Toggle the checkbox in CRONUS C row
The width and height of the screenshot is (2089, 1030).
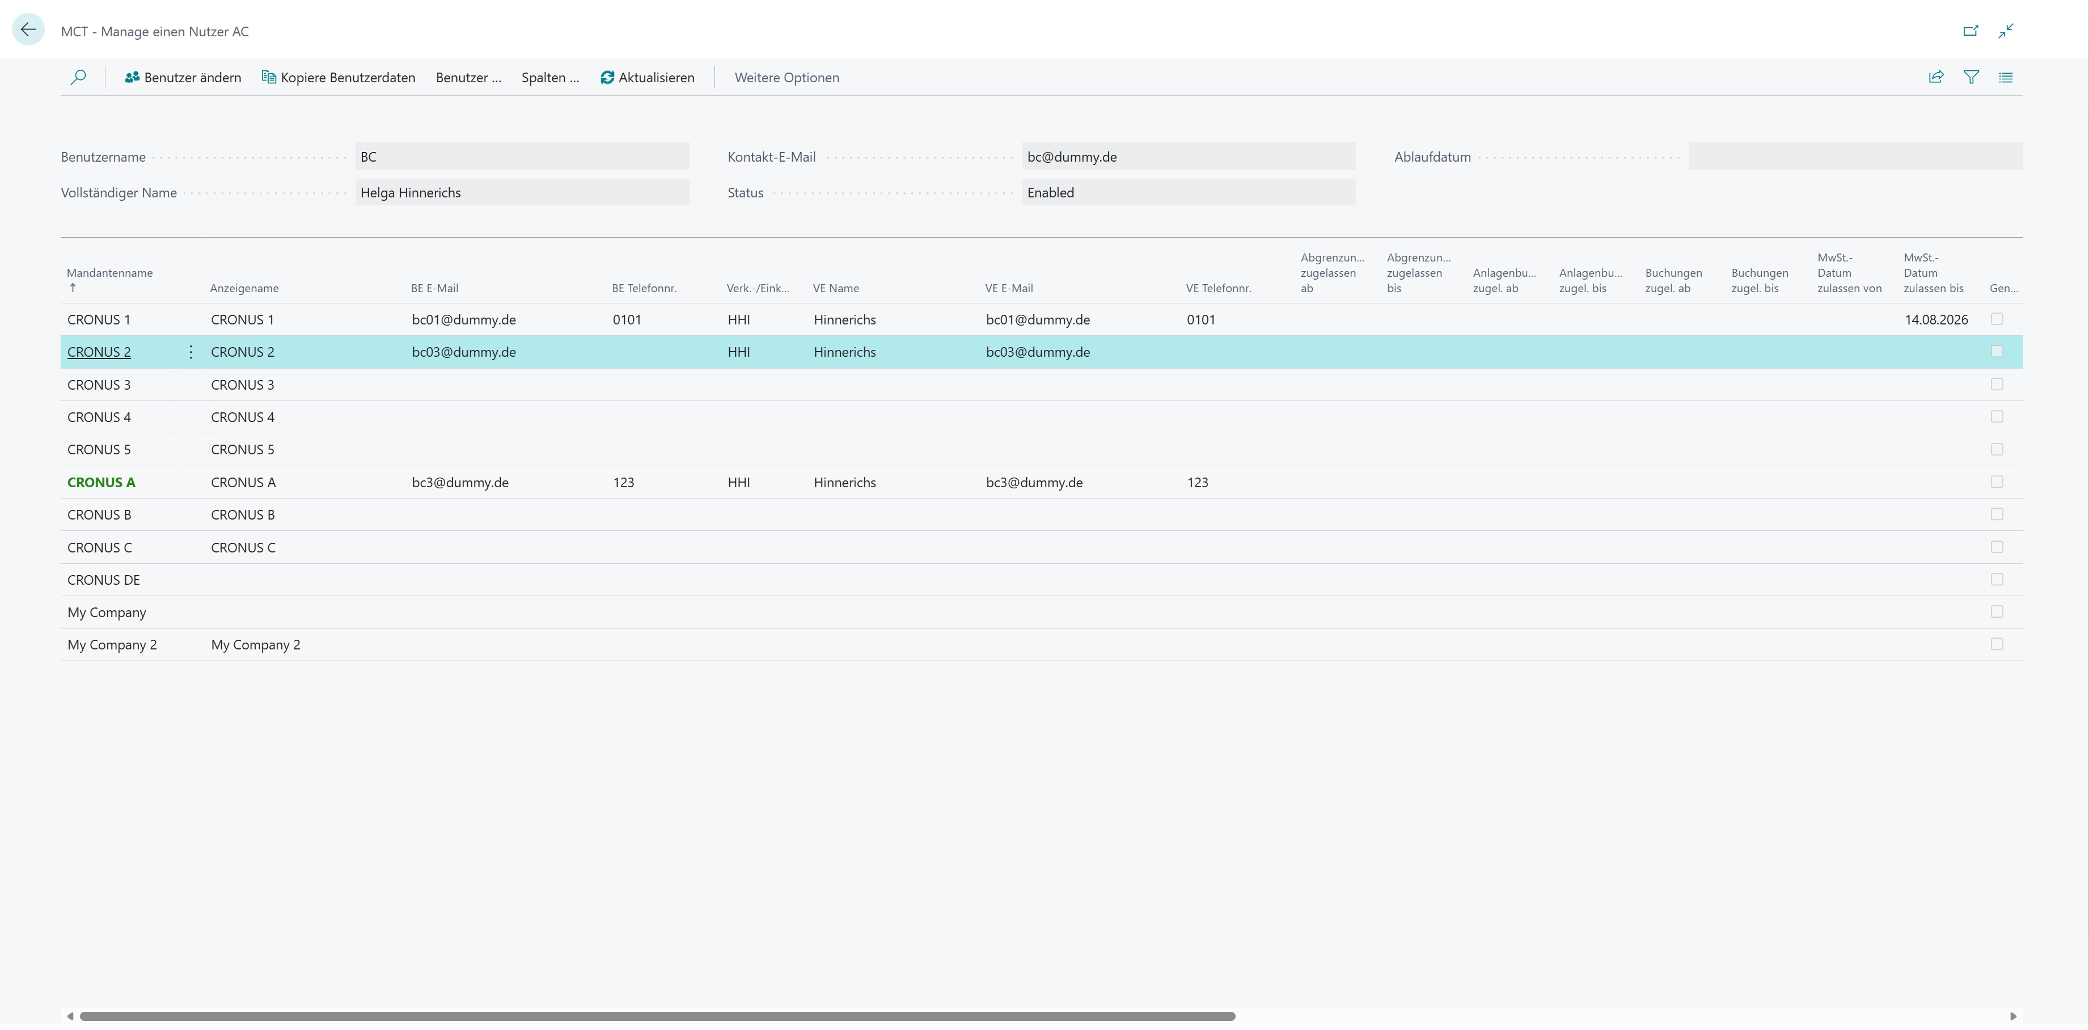(x=1997, y=547)
